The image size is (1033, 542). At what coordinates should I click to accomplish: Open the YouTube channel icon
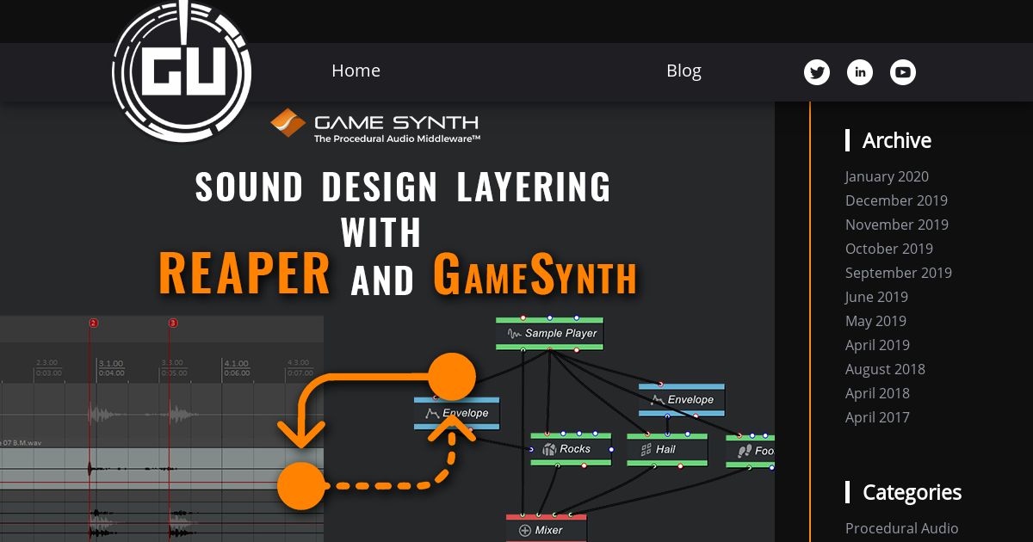tap(903, 72)
